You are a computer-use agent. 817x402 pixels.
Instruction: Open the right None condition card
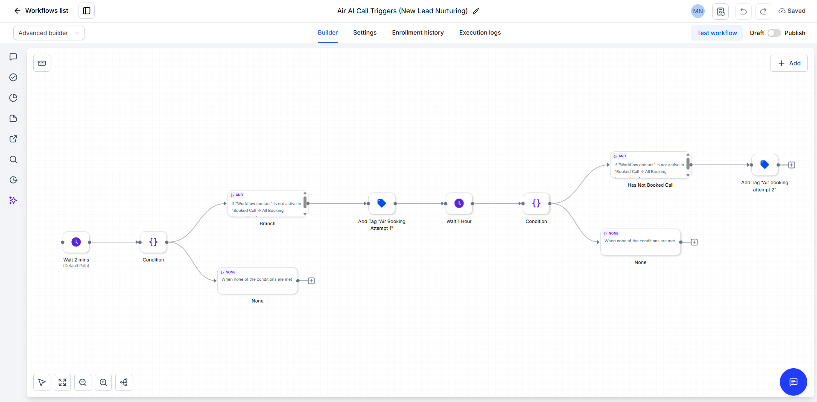[640, 242]
